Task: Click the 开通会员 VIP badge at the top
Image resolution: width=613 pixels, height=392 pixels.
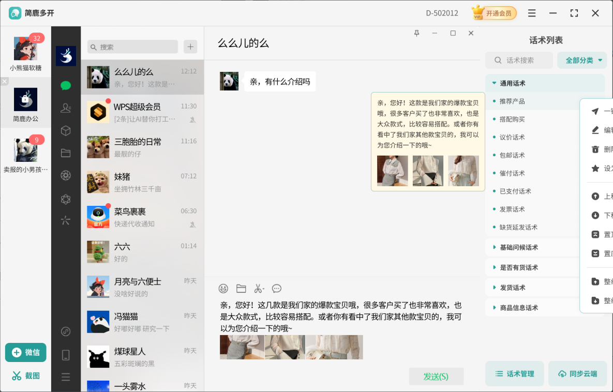Action: coord(494,13)
